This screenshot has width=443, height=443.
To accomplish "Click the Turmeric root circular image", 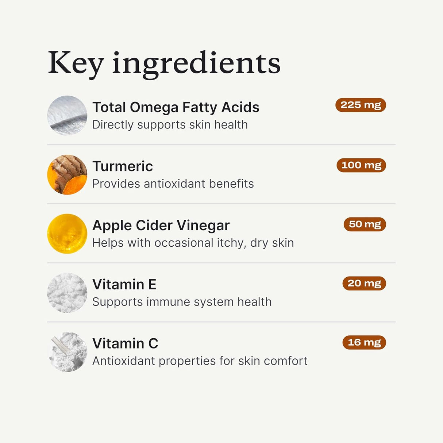I will point(67,175).
